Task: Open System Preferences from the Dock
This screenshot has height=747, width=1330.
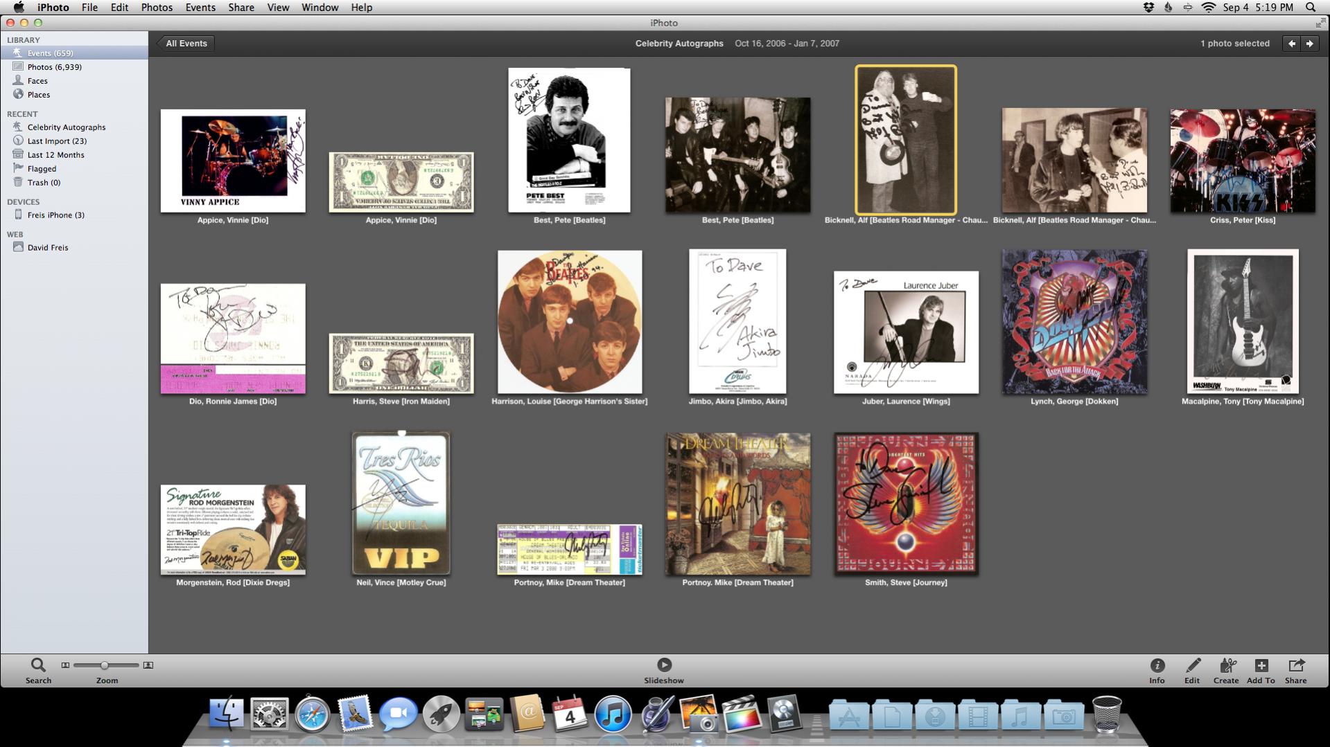Action: click(x=270, y=714)
